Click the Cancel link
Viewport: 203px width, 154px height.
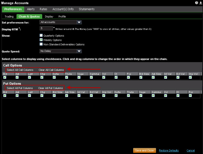click(x=191, y=150)
